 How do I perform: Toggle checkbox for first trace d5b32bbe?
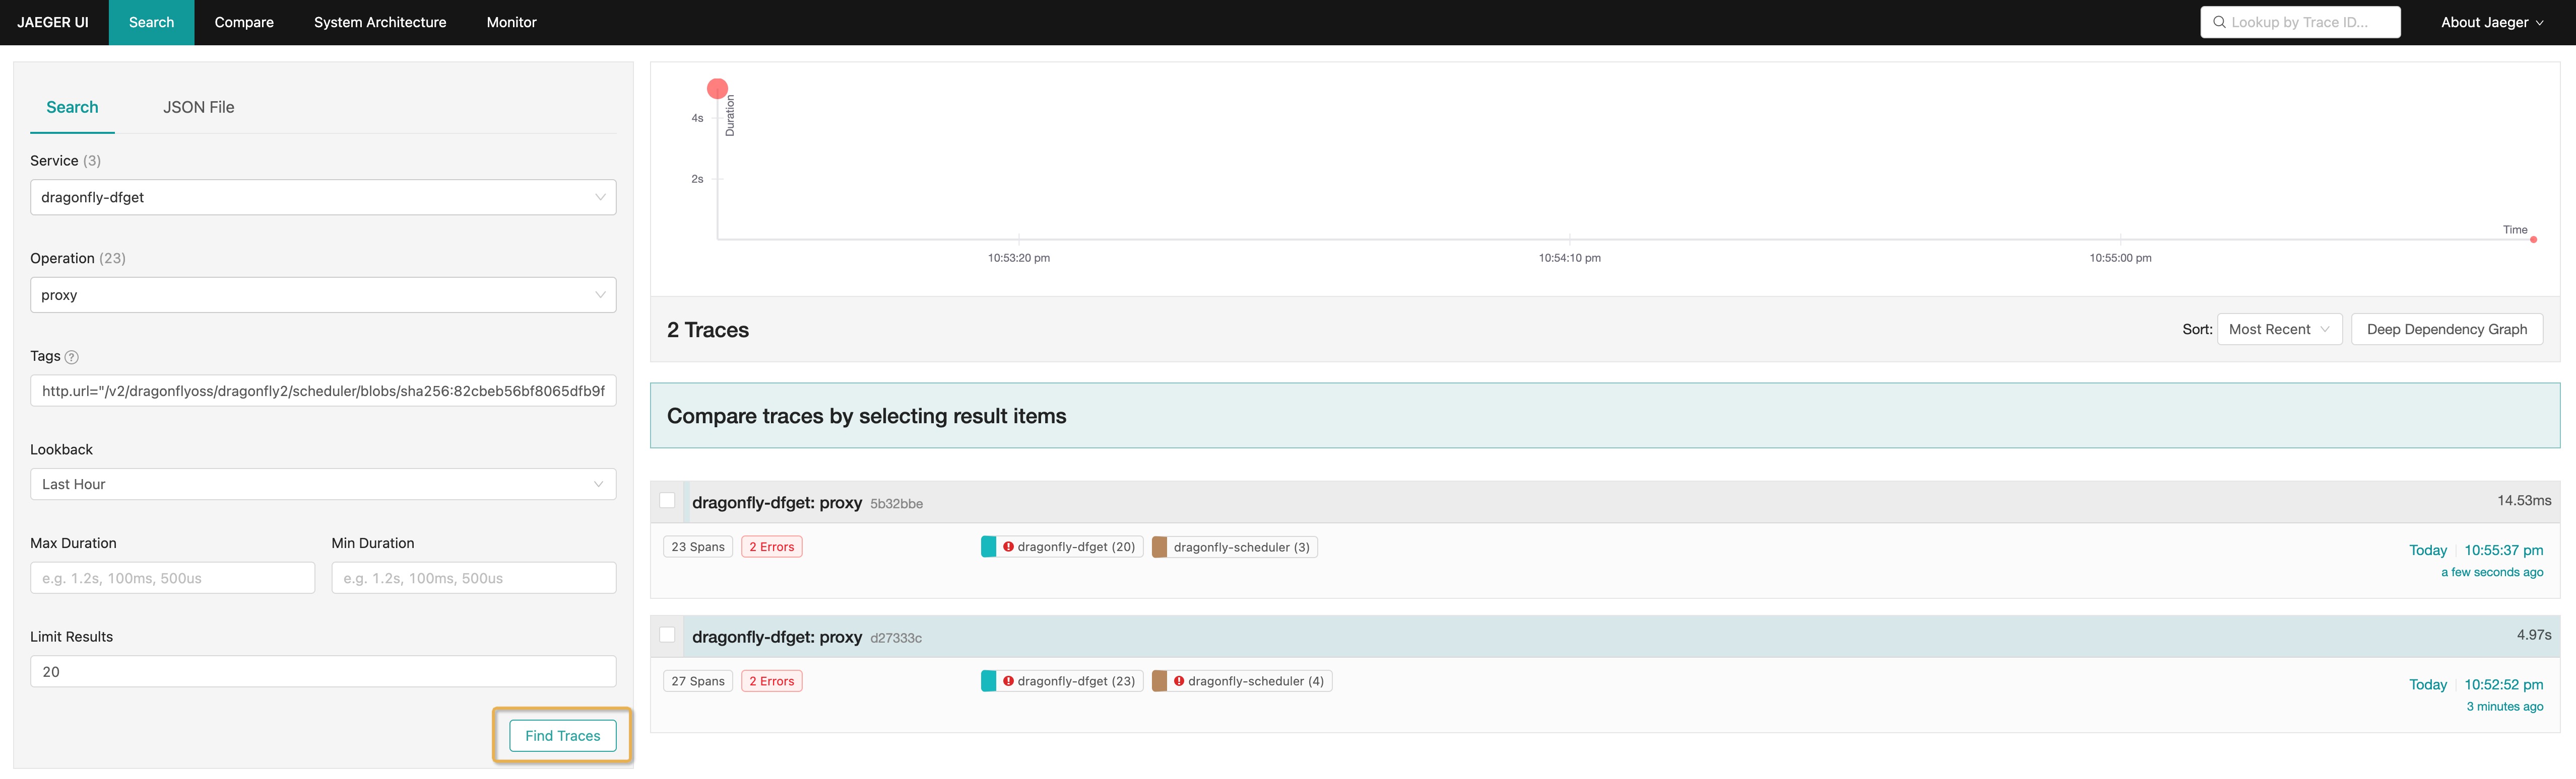669,500
